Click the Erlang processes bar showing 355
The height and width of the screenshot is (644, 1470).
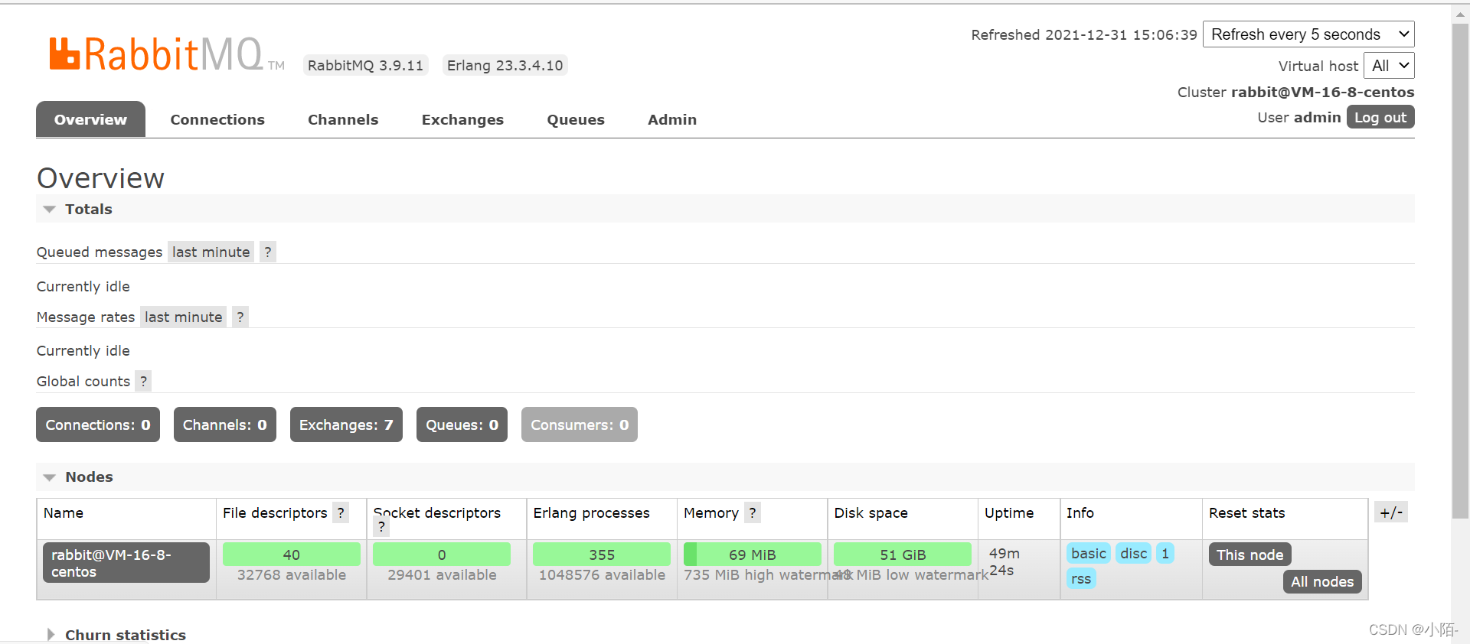click(602, 555)
